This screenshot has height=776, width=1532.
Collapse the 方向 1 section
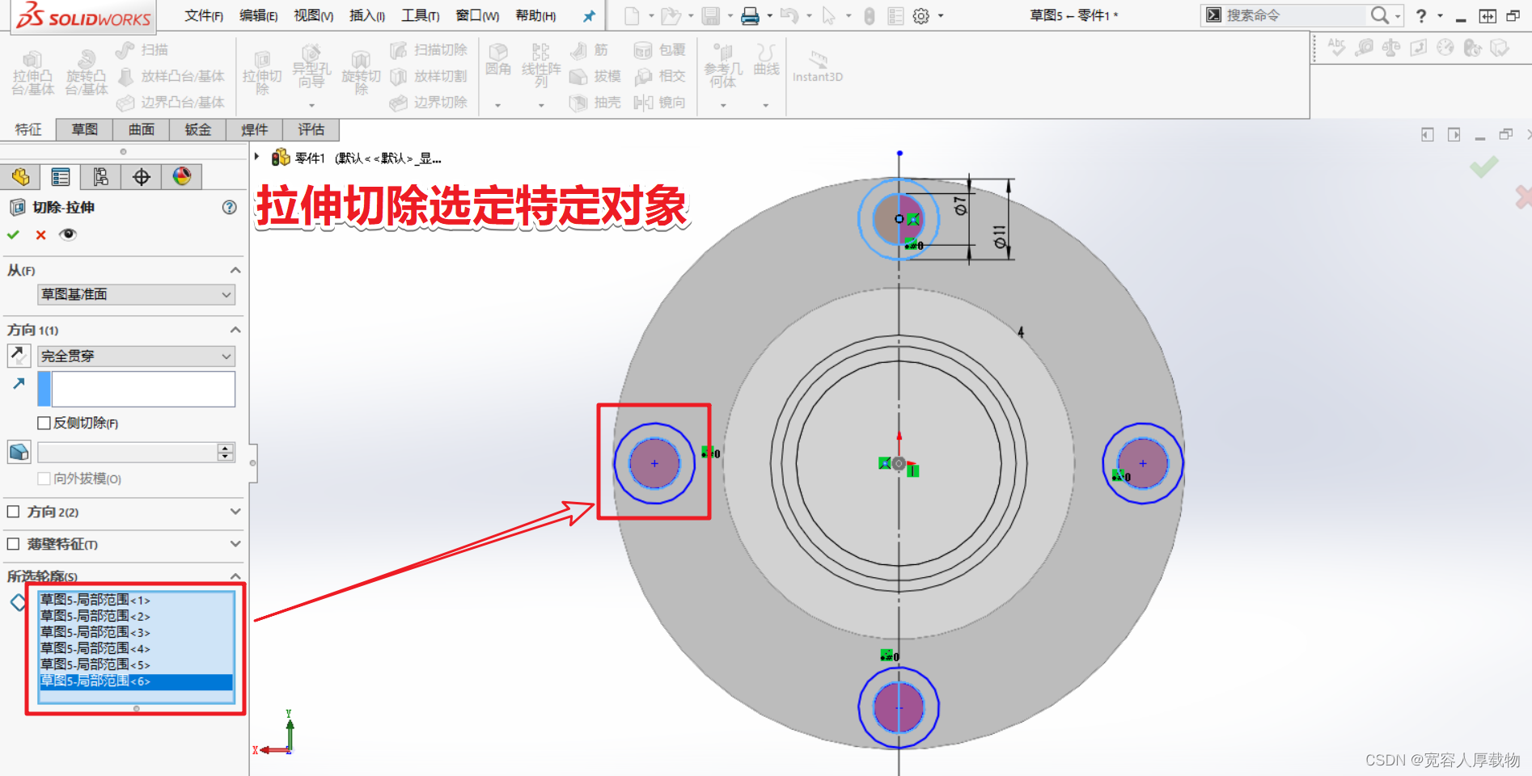235,330
